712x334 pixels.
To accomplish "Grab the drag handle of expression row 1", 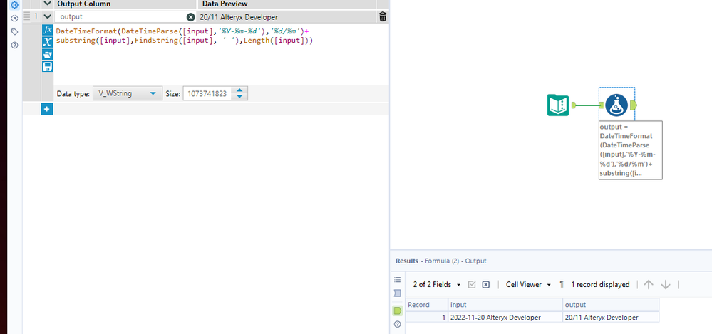I will (26, 16).
